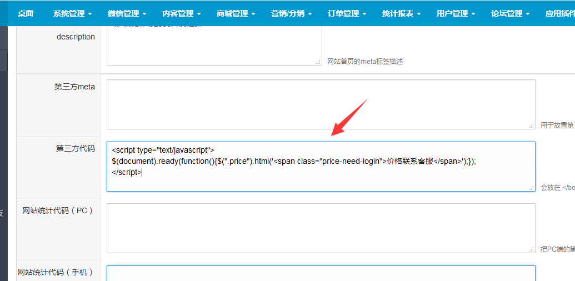575x281 pixels.
Task: Click the description text area resize grip
Action: point(318,62)
